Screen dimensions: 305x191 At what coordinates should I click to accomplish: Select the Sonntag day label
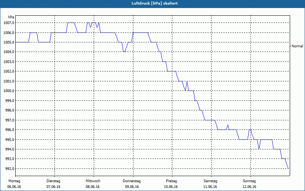click(249, 181)
